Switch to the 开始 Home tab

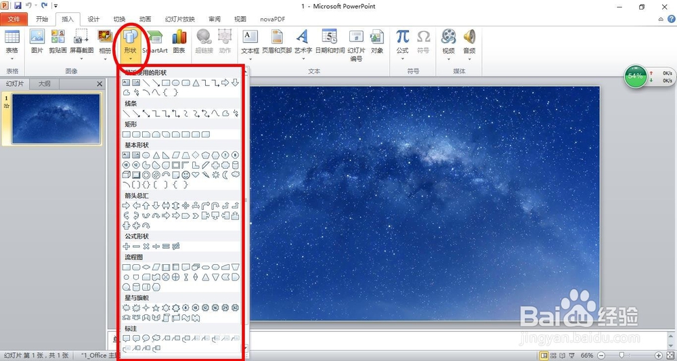click(x=42, y=19)
